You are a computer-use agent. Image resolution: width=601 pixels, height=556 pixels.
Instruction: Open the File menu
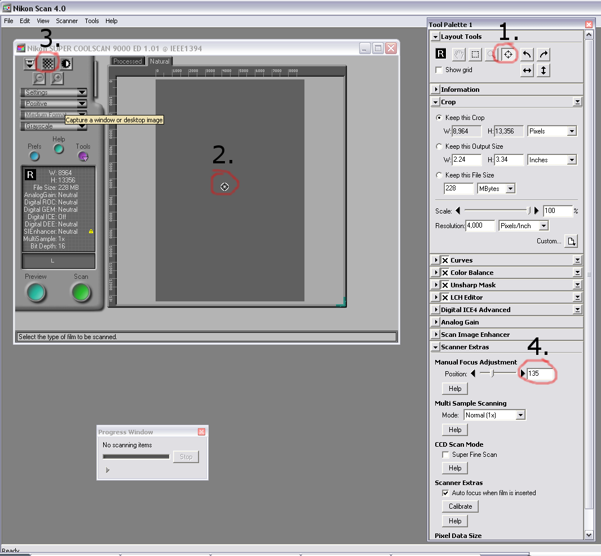click(8, 21)
